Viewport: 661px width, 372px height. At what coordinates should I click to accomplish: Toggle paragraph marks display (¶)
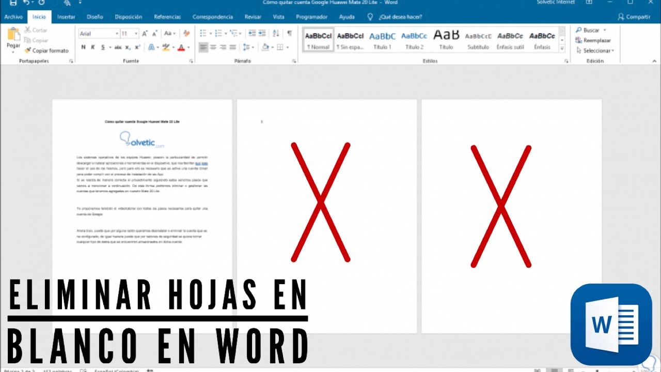(x=290, y=34)
